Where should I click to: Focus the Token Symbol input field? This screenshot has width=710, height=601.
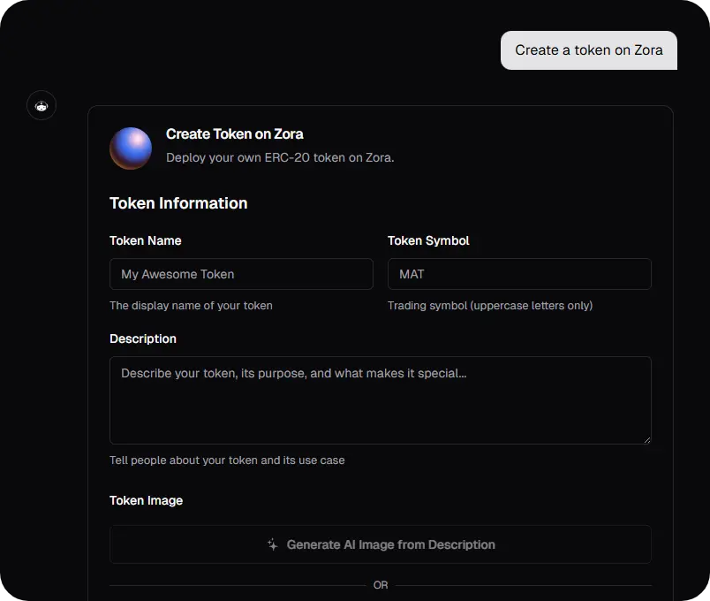(519, 274)
